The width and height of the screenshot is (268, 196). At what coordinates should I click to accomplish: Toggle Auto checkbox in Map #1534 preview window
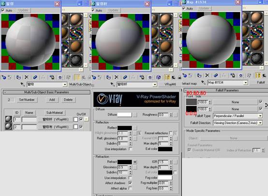pyautogui.click(x=183, y=8)
